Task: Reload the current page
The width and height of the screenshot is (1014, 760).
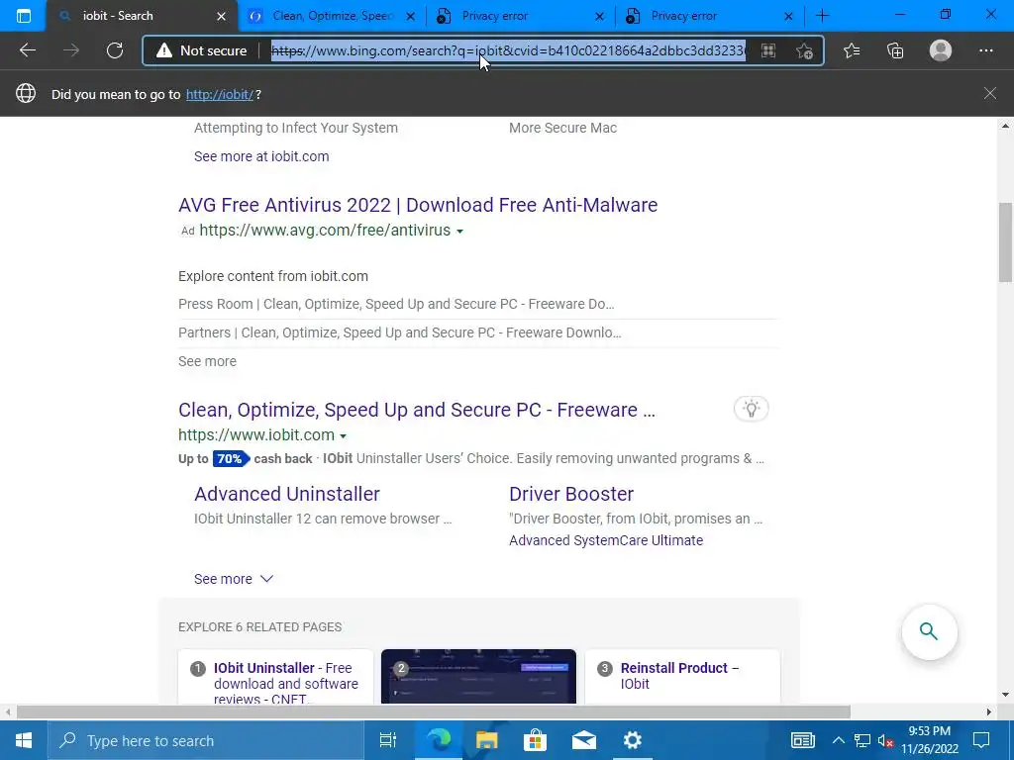Action: [115, 50]
